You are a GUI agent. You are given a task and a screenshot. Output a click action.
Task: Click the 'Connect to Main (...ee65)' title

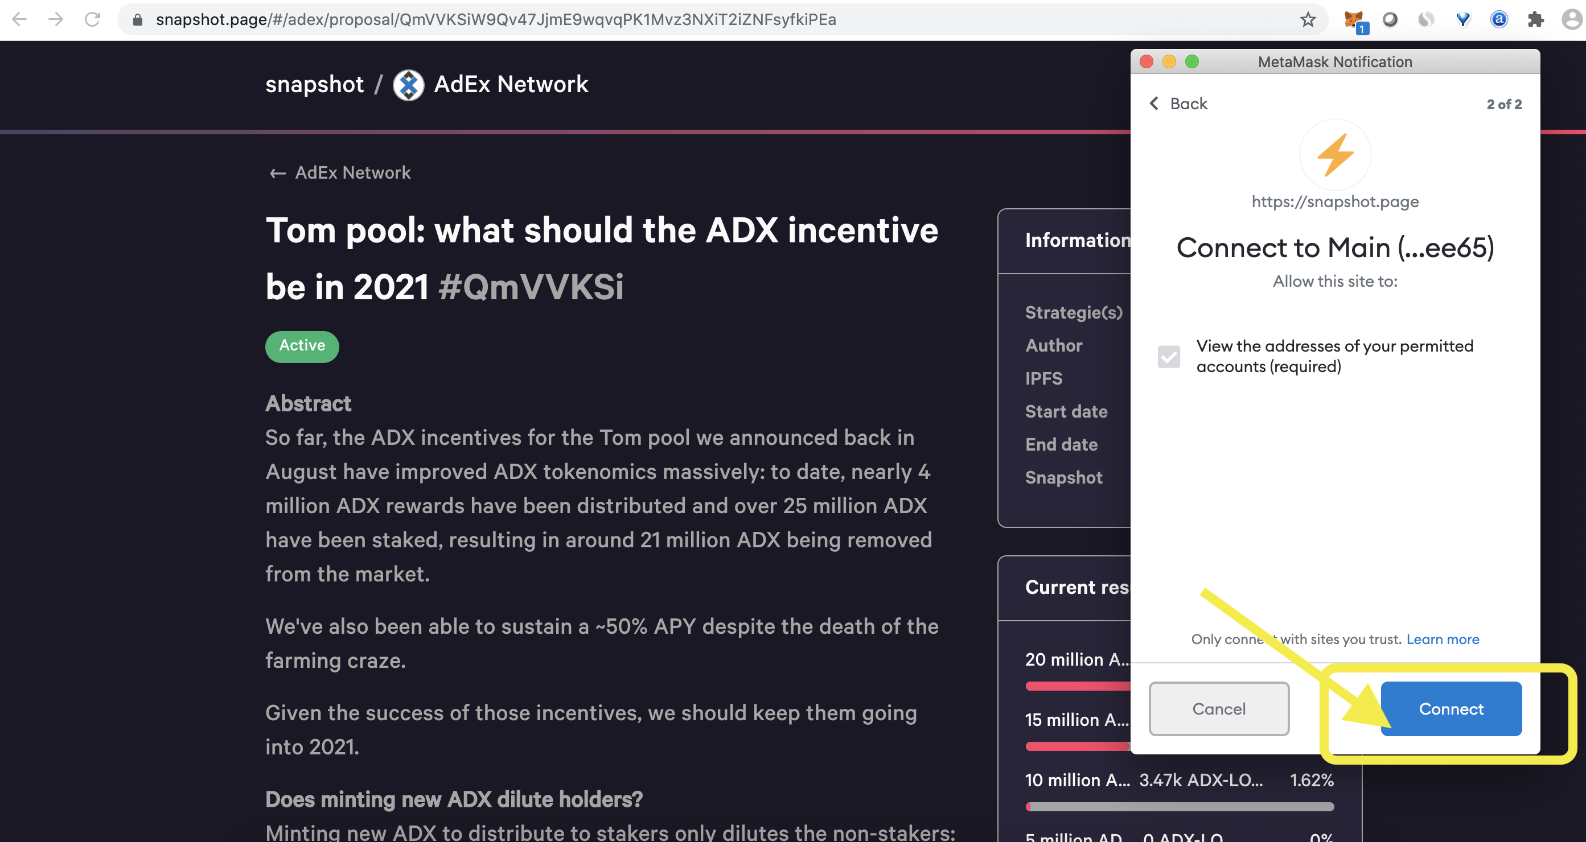tap(1335, 247)
